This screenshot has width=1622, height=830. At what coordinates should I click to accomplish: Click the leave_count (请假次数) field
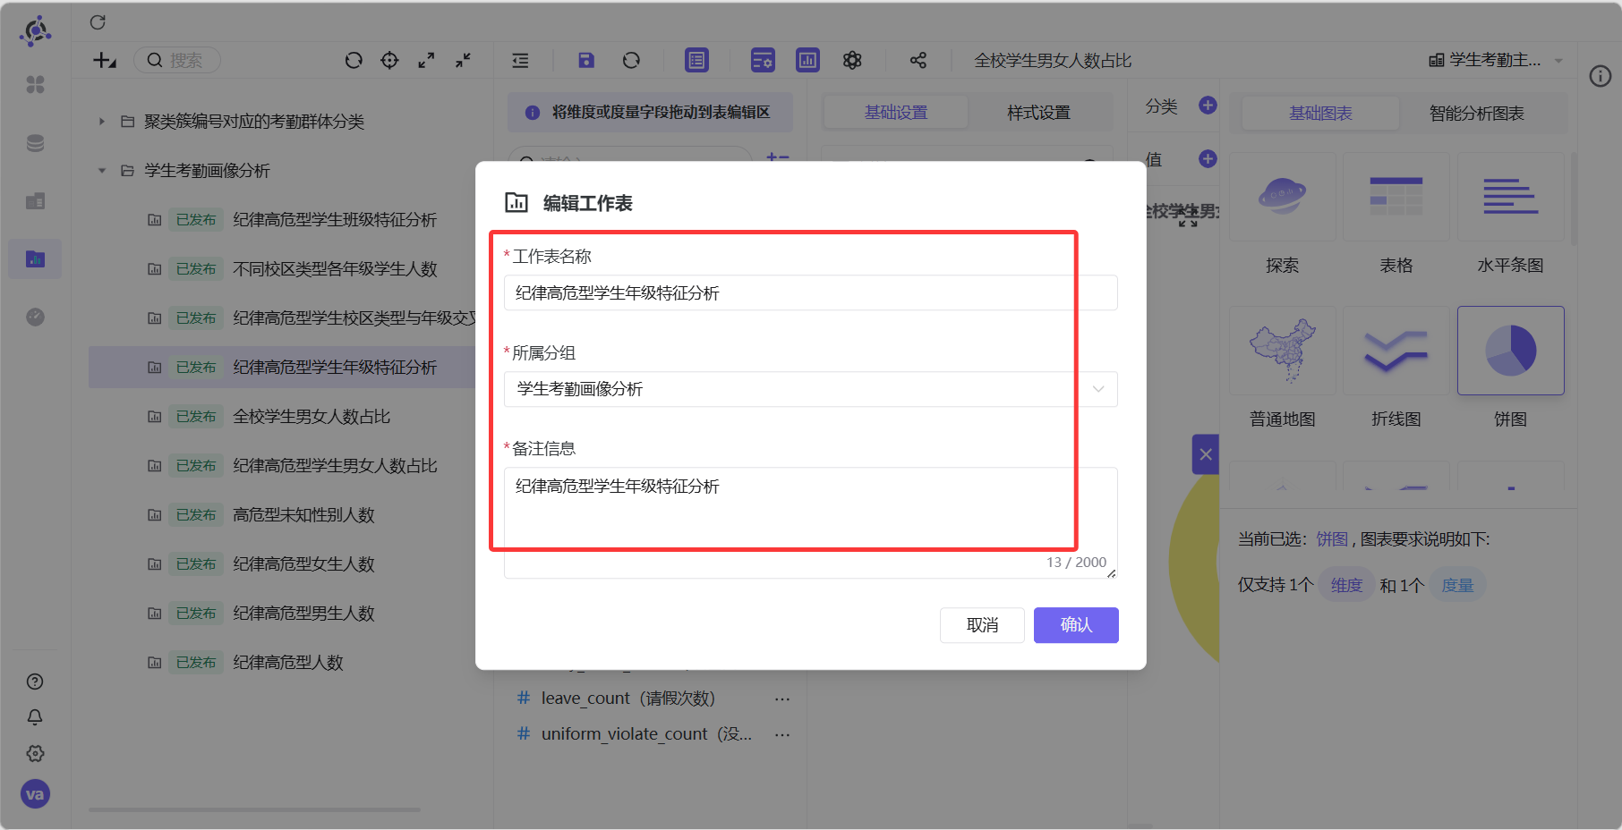point(627,699)
